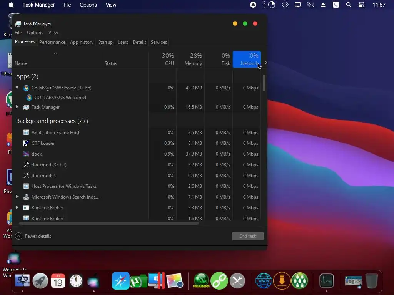Click the Status column header
This screenshot has height=295, width=394.
pos(125,59)
